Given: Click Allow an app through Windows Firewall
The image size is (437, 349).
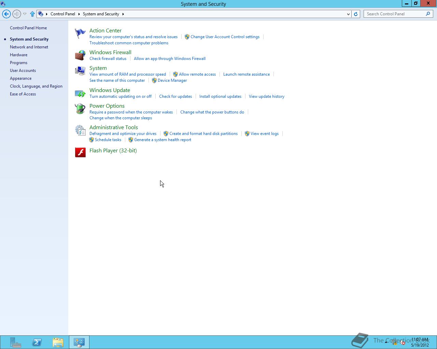Looking at the screenshot, I should coord(170,59).
